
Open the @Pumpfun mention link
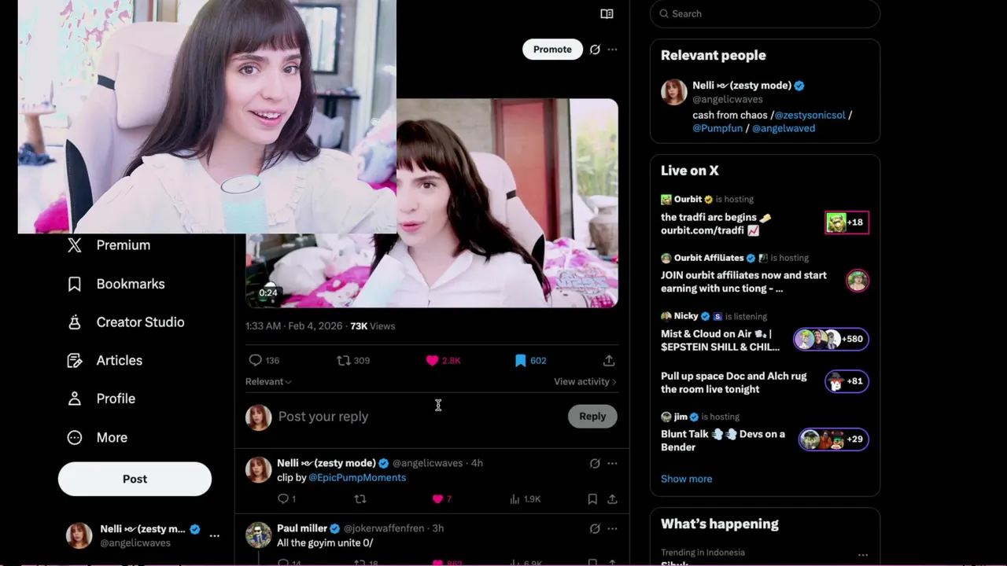[x=717, y=128]
